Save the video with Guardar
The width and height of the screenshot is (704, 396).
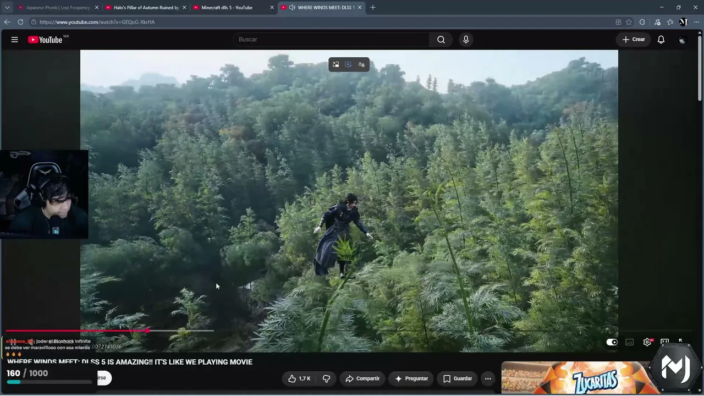(x=458, y=378)
